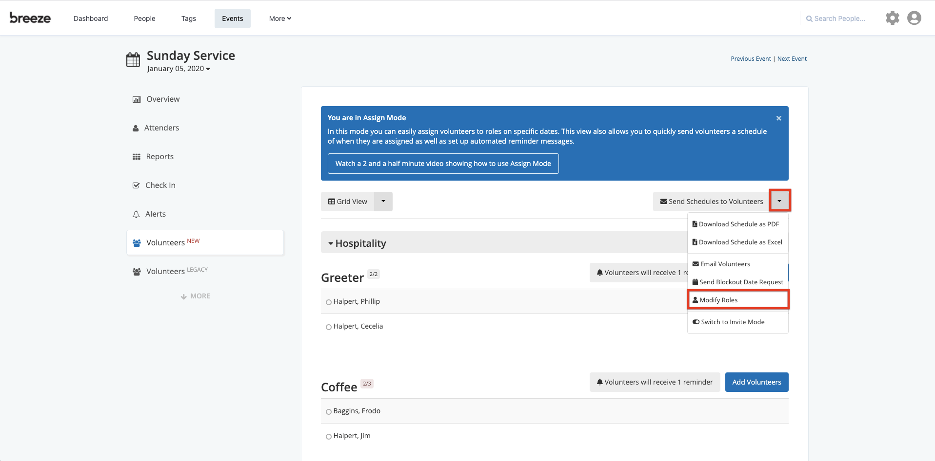
Task: Click the Halpert, Phillip name
Action: (357, 301)
